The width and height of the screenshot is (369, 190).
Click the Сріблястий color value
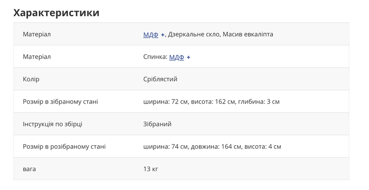tap(160, 80)
